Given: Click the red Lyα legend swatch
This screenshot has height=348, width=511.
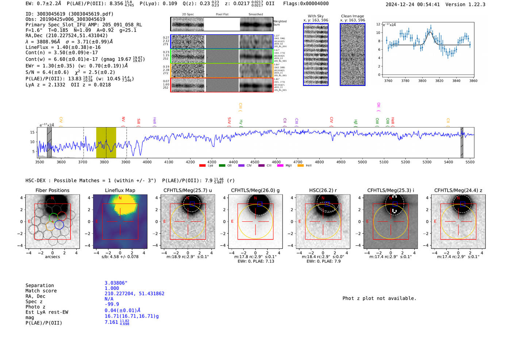Looking at the screenshot, I should coord(203,166).
